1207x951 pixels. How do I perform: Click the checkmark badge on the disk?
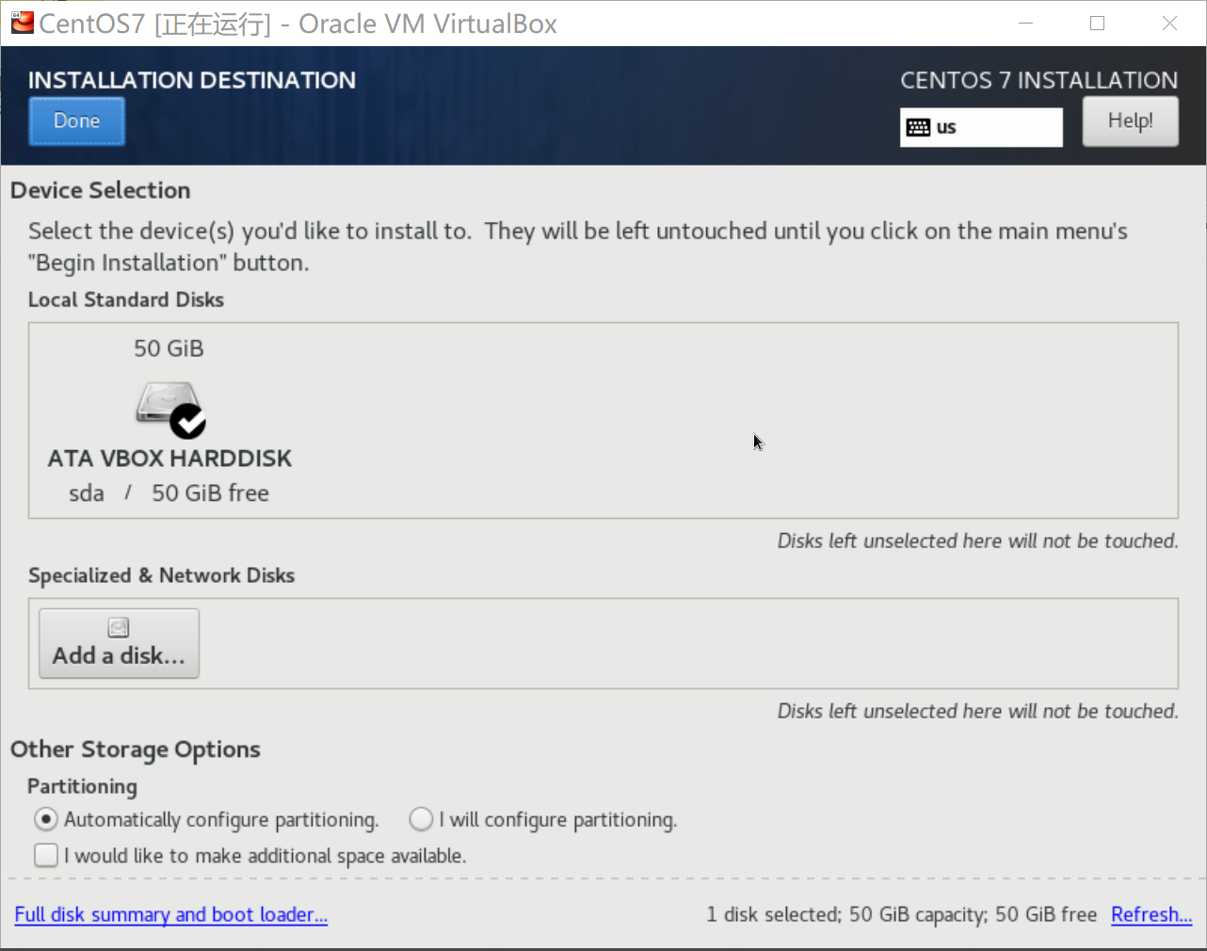click(x=188, y=421)
